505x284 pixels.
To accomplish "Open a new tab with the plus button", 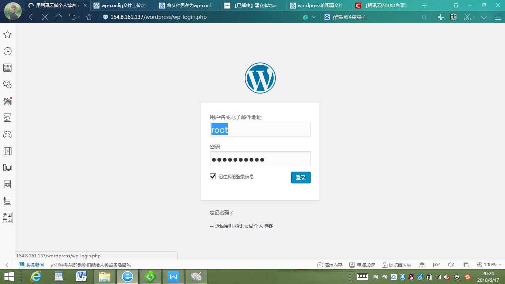I will pos(424,6).
